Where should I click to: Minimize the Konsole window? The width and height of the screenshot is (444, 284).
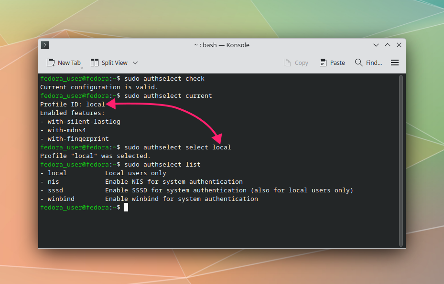point(376,45)
